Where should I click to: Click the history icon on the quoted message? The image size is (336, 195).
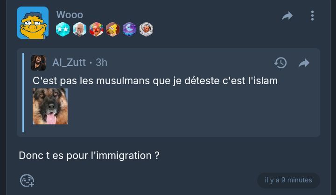[280, 63]
